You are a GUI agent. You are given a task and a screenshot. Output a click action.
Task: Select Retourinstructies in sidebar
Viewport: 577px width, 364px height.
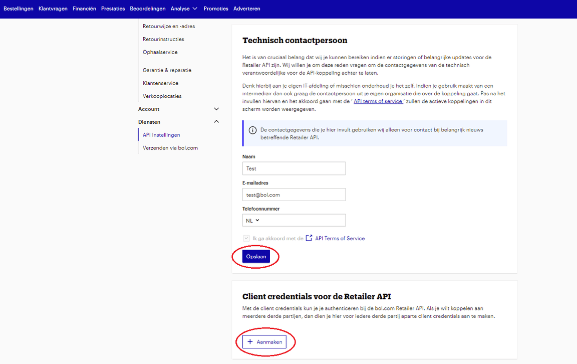(x=163, y=39)
